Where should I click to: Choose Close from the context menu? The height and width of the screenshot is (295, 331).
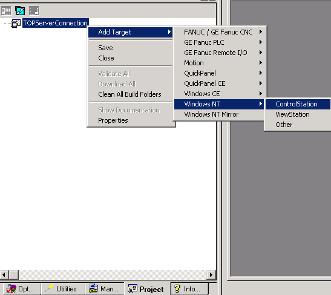tap(131, 58)
